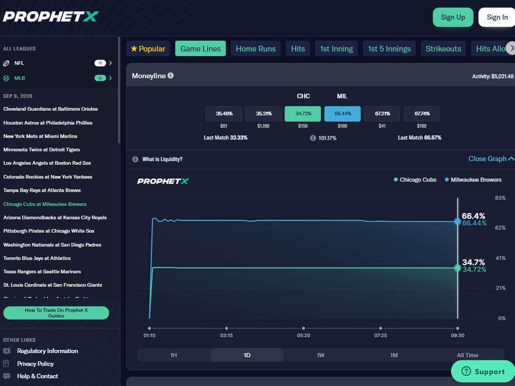515x386 pixels.
Task: Select 1D graph time range
Action: (x=247, y=355)
